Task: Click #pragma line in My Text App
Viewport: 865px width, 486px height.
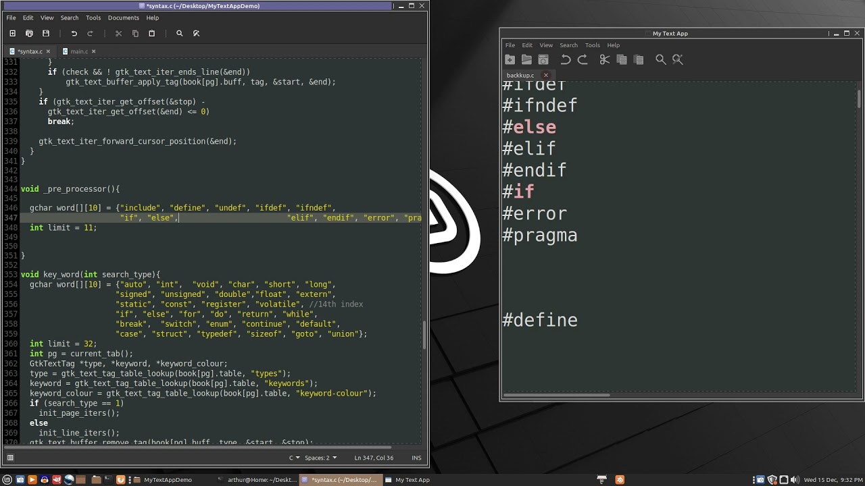Action: [x=540, y=236]
